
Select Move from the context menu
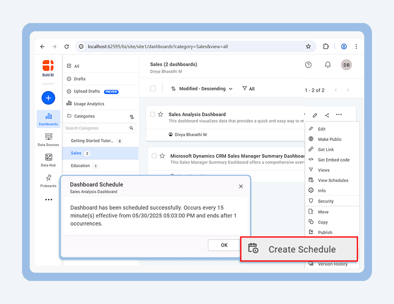[x=332, y=212]
